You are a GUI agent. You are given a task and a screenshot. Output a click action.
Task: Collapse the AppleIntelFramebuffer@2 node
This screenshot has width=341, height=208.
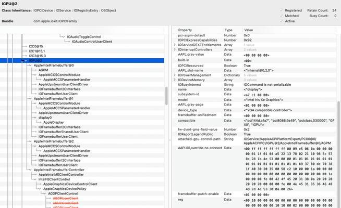[30, 141]
